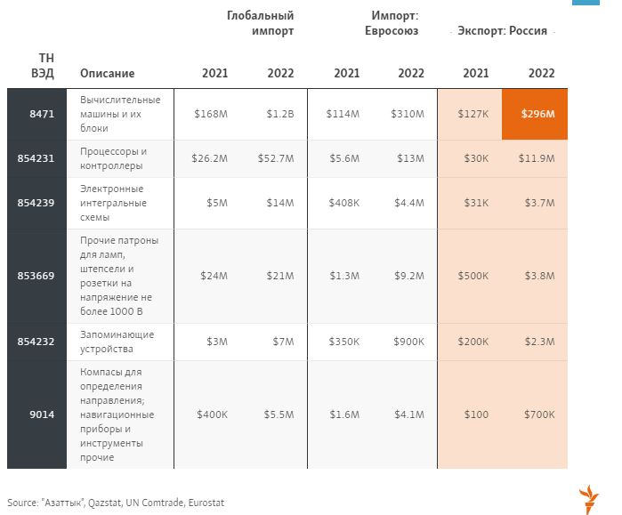The height and width of the screenshot is (515, 622).
Task: Click the "Процессоры и контроллеры" description
Action: click(x=114, y=158)
